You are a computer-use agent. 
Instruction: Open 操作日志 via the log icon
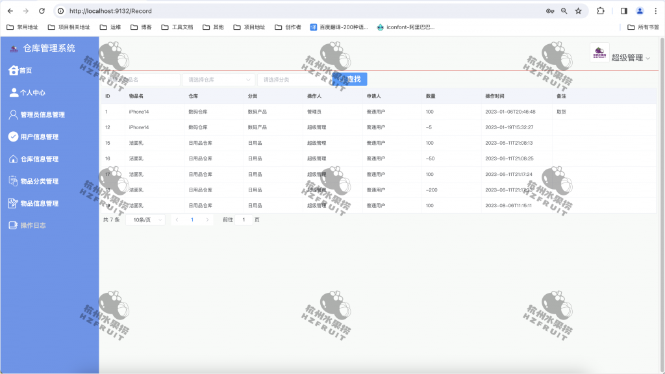tap(14, 225)
